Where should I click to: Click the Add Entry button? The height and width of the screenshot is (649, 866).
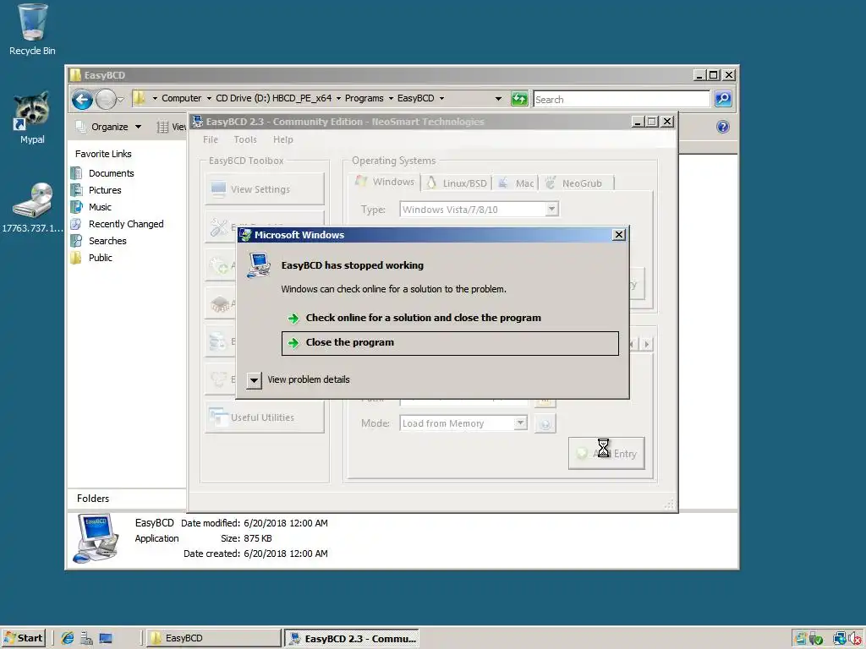606,454
